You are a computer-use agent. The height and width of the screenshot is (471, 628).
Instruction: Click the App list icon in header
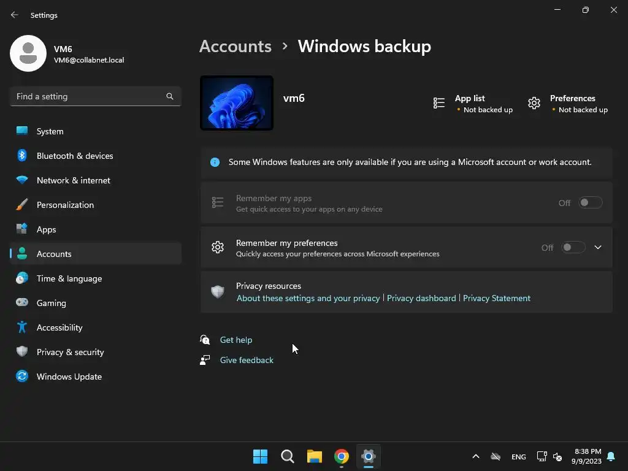coord(439,103)
